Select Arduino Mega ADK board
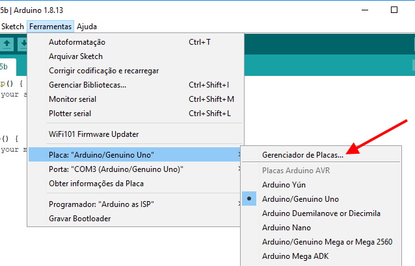 pyautogui.click(x=321, y=256)
